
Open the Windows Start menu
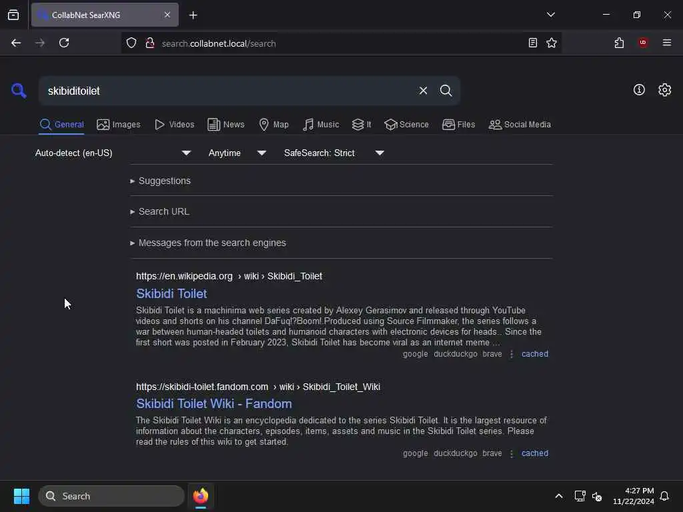coord(21,496)
